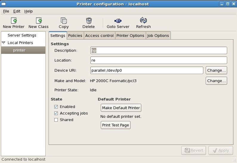The image size is (237, 163).
Task: Open the Job Options tab
Action: [158, 36]
